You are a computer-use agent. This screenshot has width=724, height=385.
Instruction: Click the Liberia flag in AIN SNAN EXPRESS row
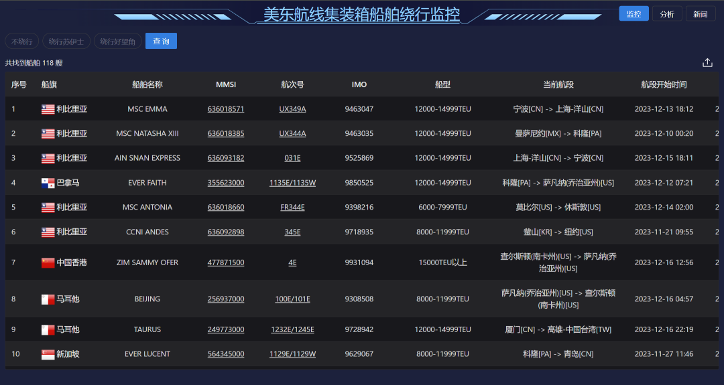[x=48, y=158]
